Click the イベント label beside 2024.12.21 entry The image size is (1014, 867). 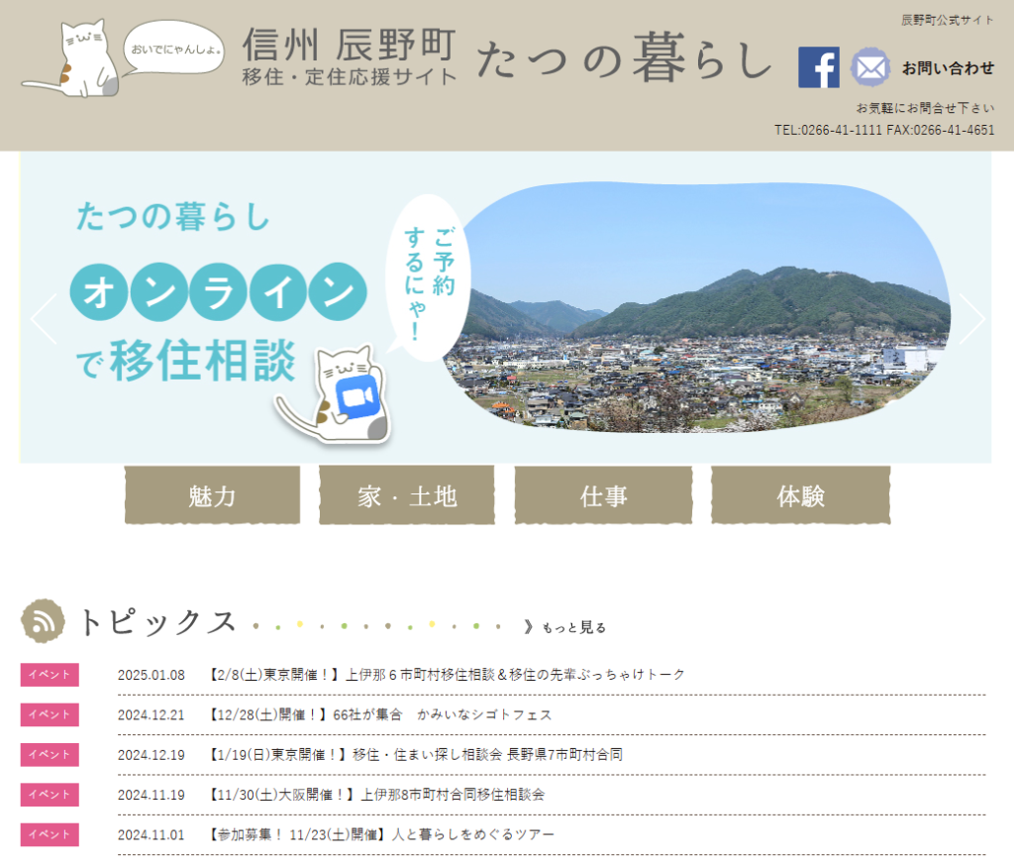click(48, 713)
